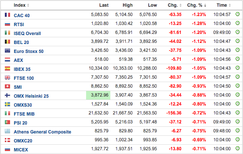Sort the table by Index column

(21, 5)
